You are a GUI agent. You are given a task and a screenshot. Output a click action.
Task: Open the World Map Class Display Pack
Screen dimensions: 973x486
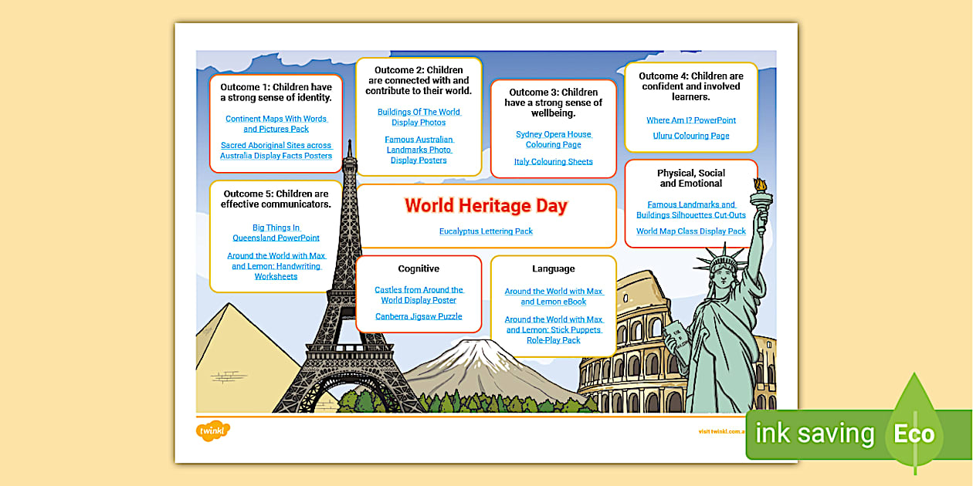click(690, 231)
